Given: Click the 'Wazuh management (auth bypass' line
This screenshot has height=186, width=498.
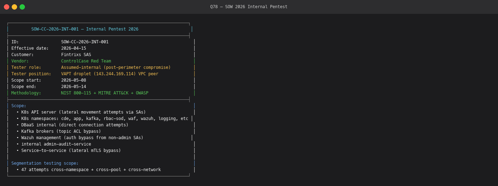Looking at the screenshot, I should coord(80,138).
